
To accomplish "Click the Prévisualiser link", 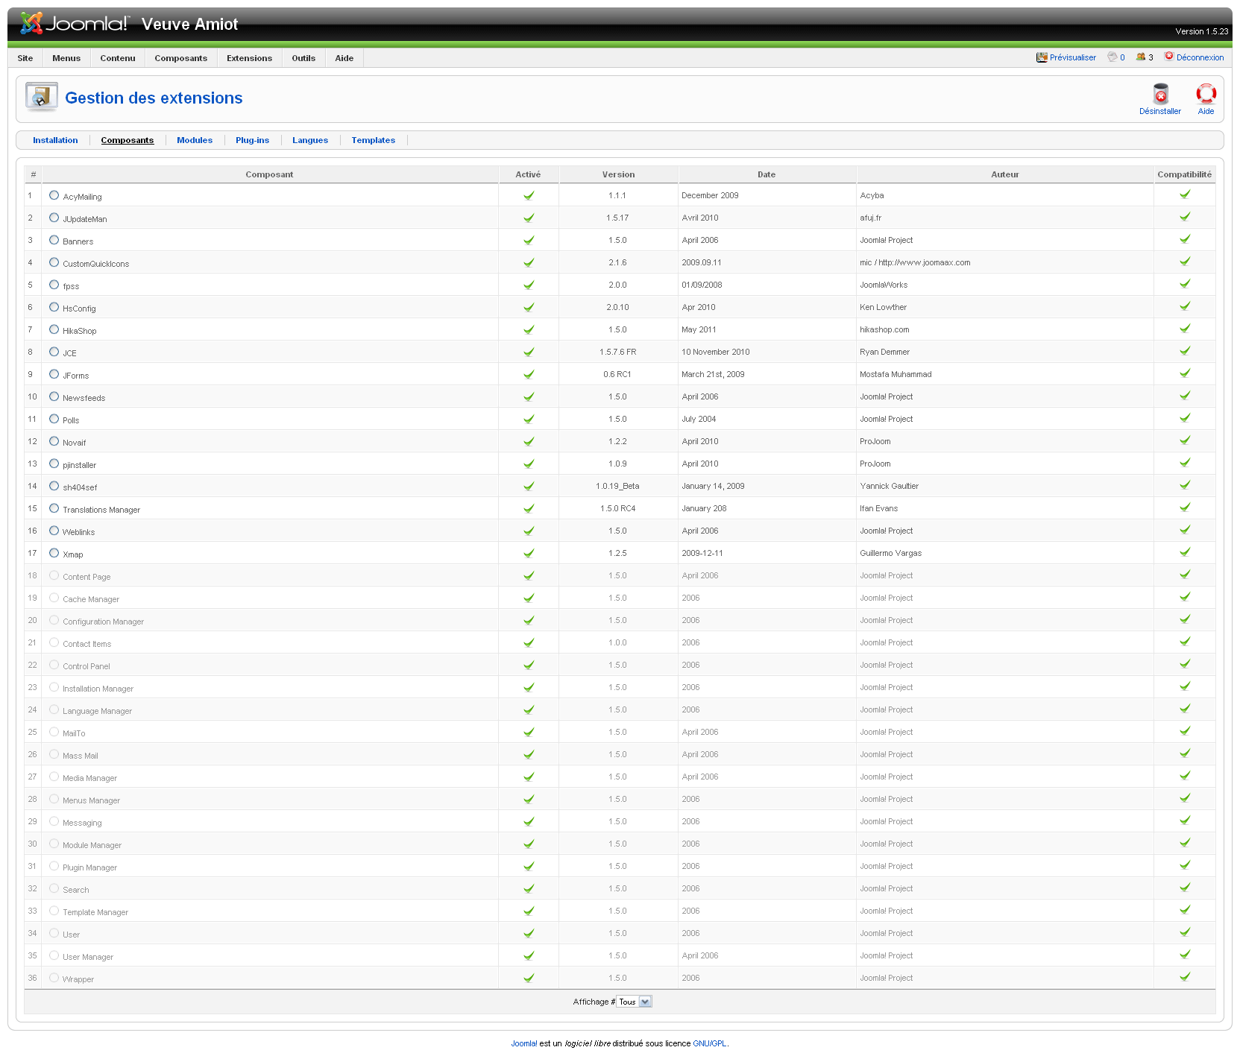I will click(1073, 57).
